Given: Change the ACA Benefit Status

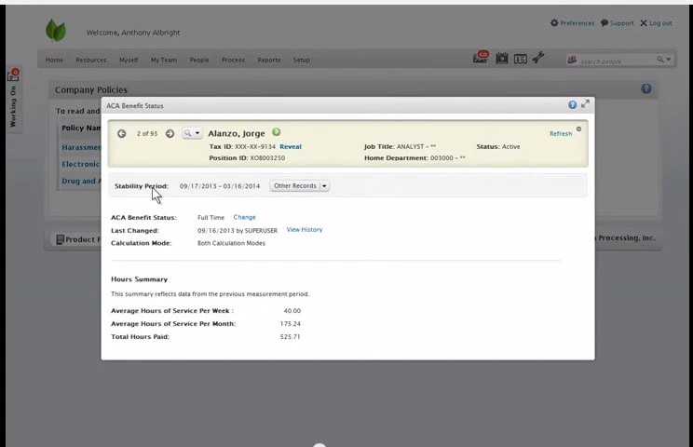Looking at the screenshot, I should (x=244, y=217).
